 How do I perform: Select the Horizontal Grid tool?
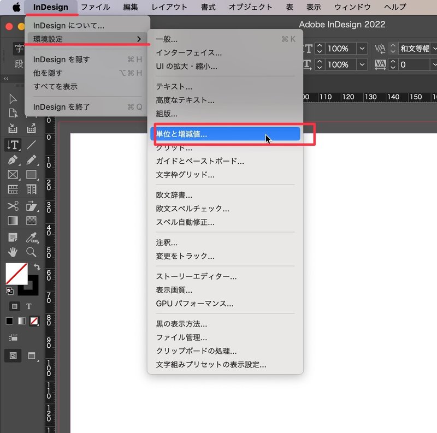pyautogui.click(x=13, y=189)
